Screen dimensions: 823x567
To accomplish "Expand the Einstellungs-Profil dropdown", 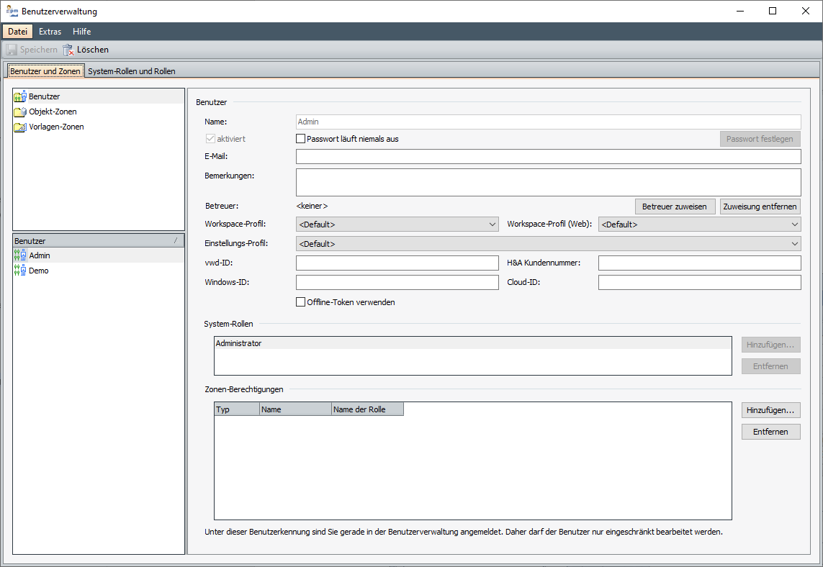I will (x=548, y=244).
